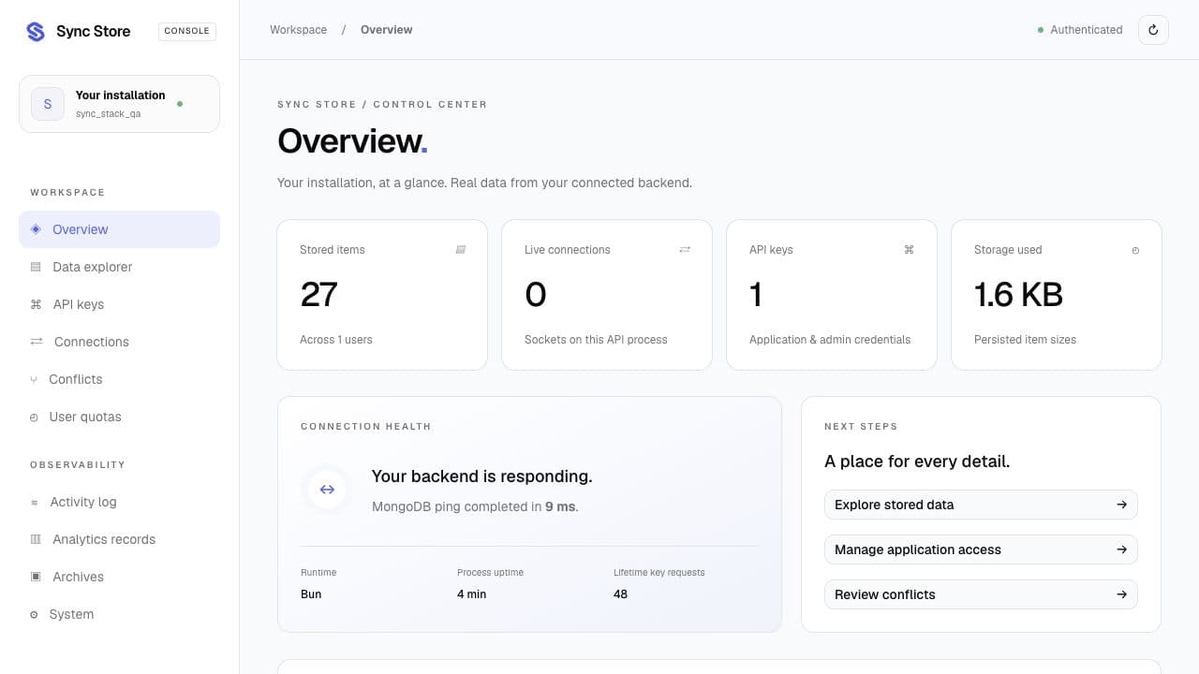1199x674 pixels.
Task: Click the Activity log icon in sidebar
Action: point(35,502)
